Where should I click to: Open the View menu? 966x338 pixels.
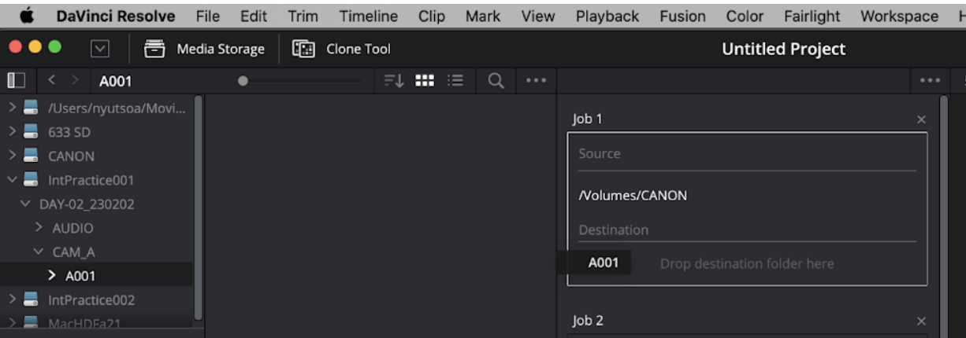pyautogui.click(x=538, y=16)
